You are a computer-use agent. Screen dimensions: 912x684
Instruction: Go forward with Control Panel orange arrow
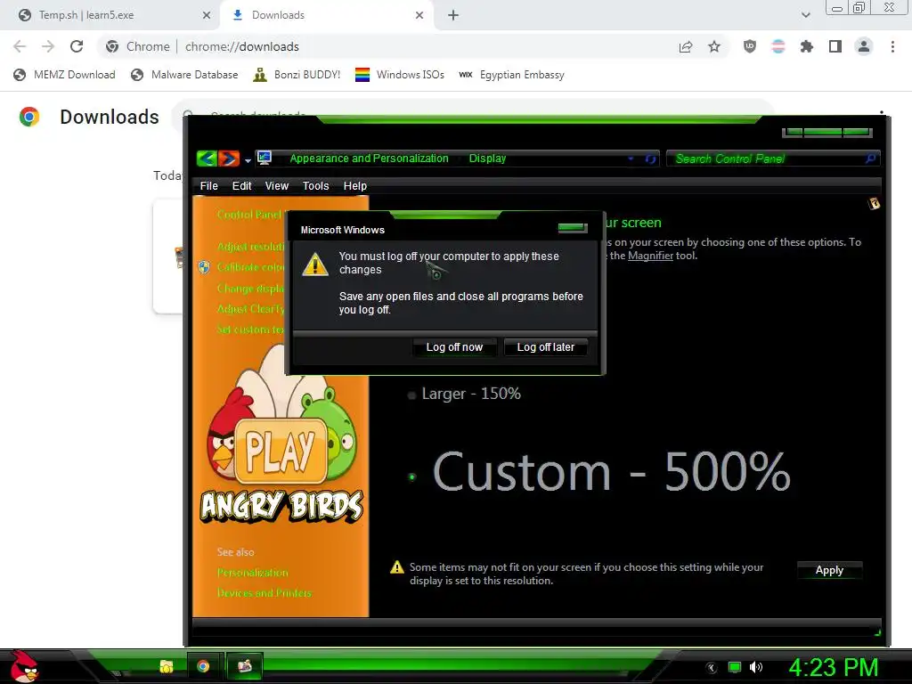(x=229, y=159)
